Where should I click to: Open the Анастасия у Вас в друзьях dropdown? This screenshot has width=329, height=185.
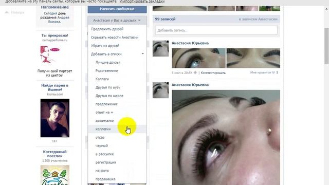pos(117,21)
